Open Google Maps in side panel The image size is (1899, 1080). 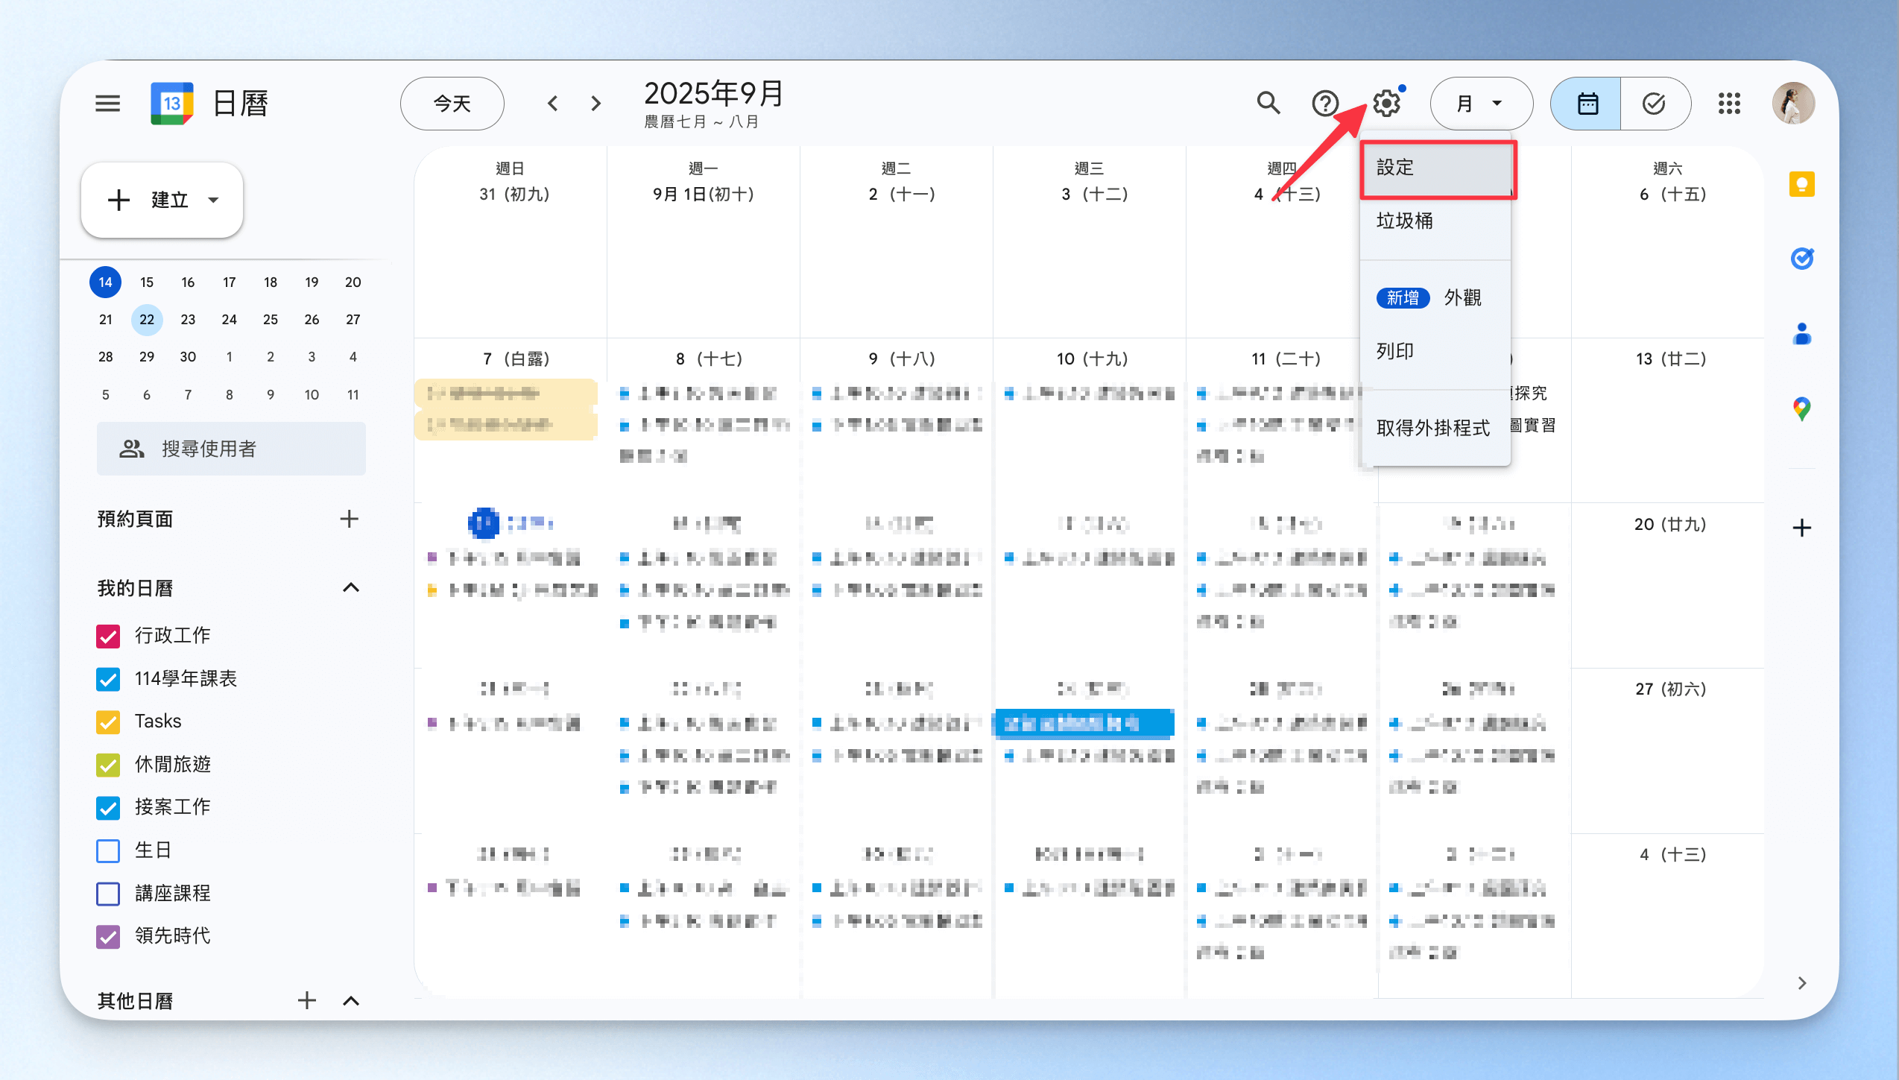[1801, 408]
